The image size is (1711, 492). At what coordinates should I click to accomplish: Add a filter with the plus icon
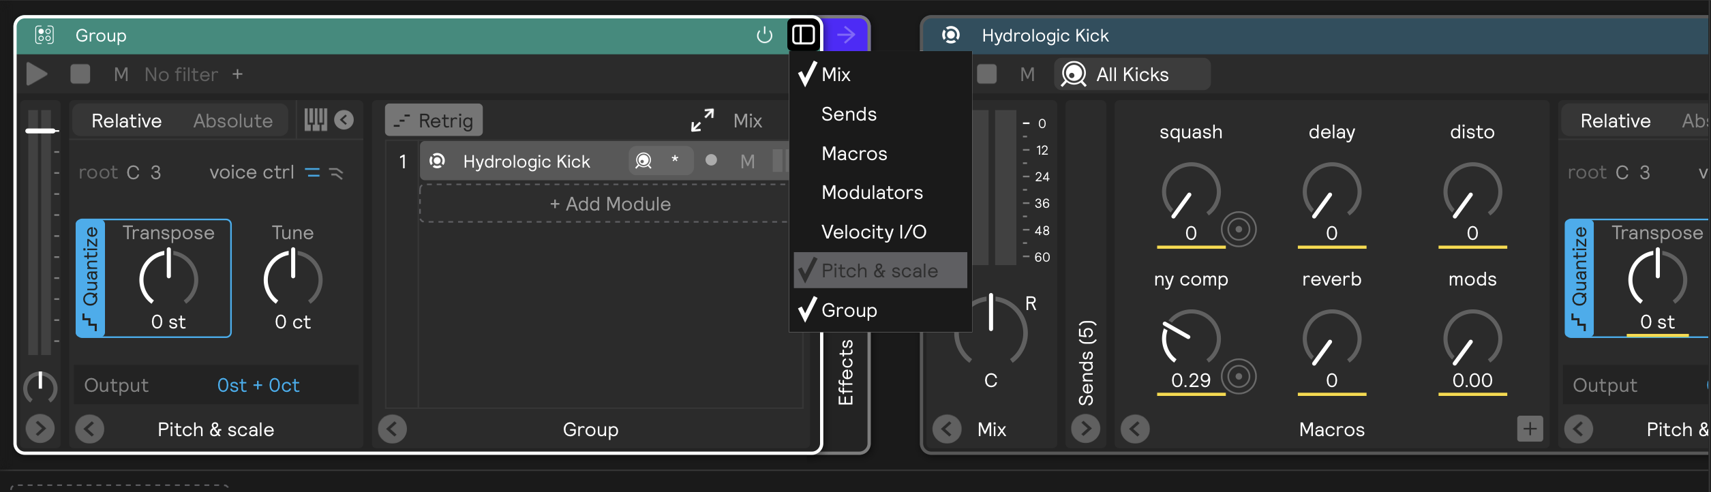click(x=237, y=74)
